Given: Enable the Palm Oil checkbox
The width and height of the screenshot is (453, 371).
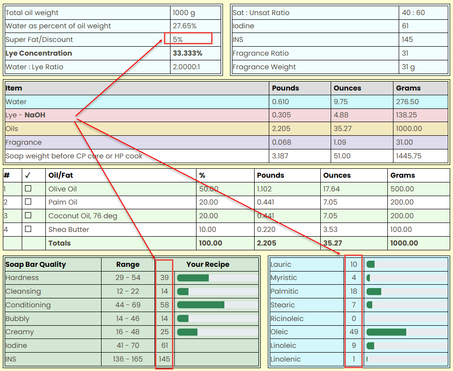Looking at the screenshot, I should 28,202.
